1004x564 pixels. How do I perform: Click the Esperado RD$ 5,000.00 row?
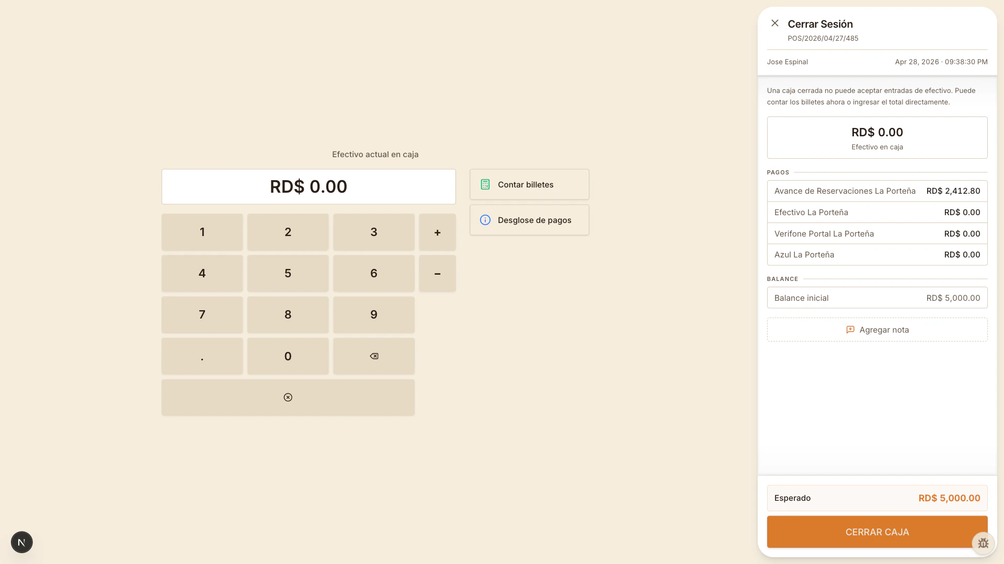click(877, 498)
